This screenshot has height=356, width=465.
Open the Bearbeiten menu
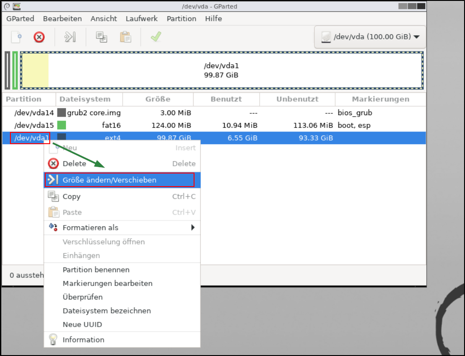pyautogui.click(x=62, y=19)
